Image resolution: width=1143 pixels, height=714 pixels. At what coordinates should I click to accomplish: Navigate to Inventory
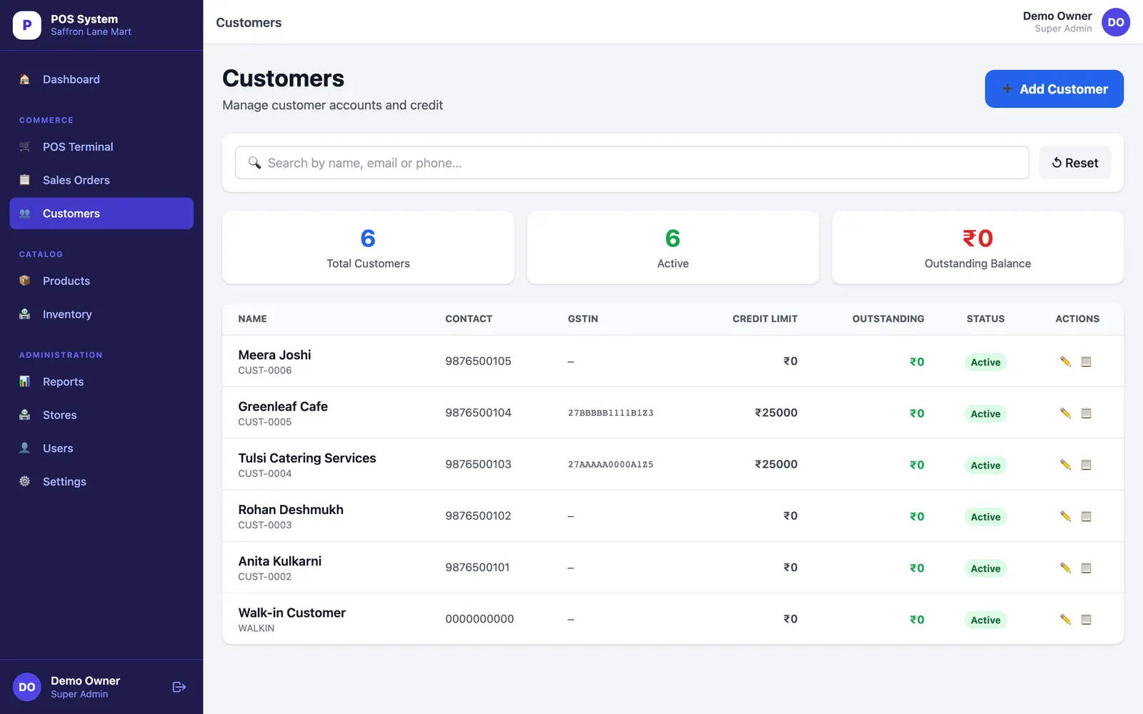click(x=101, y=314)
